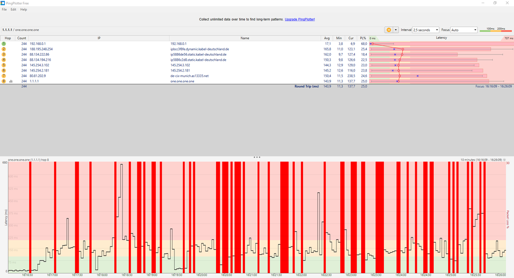
Task: Click the Avg column header
Action: (327, 38)
